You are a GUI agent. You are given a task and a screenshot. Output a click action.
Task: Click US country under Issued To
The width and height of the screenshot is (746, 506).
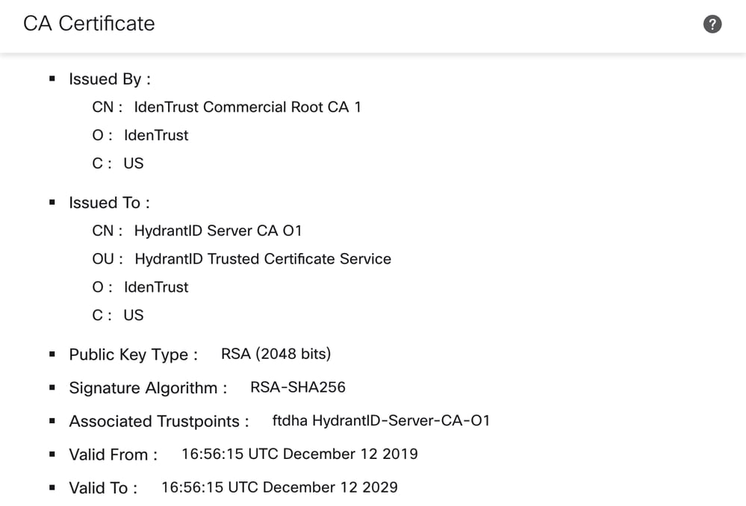tap(133, 315)
